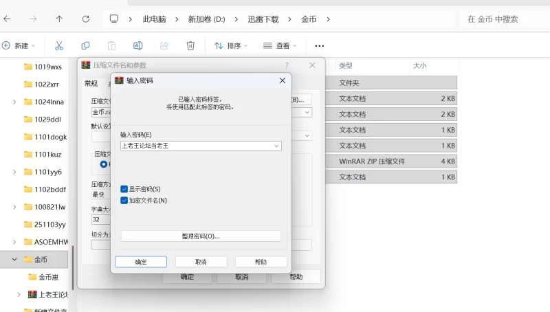Click the Cut scissors icon
550x312 pixels.
click(x=58, y=45)
